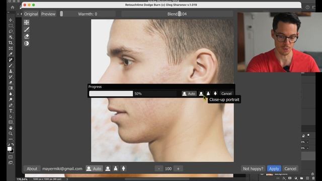Select the Zoom tool
Image resolution: width=322 pixels, height=181 pixels.
click(11, 134)
